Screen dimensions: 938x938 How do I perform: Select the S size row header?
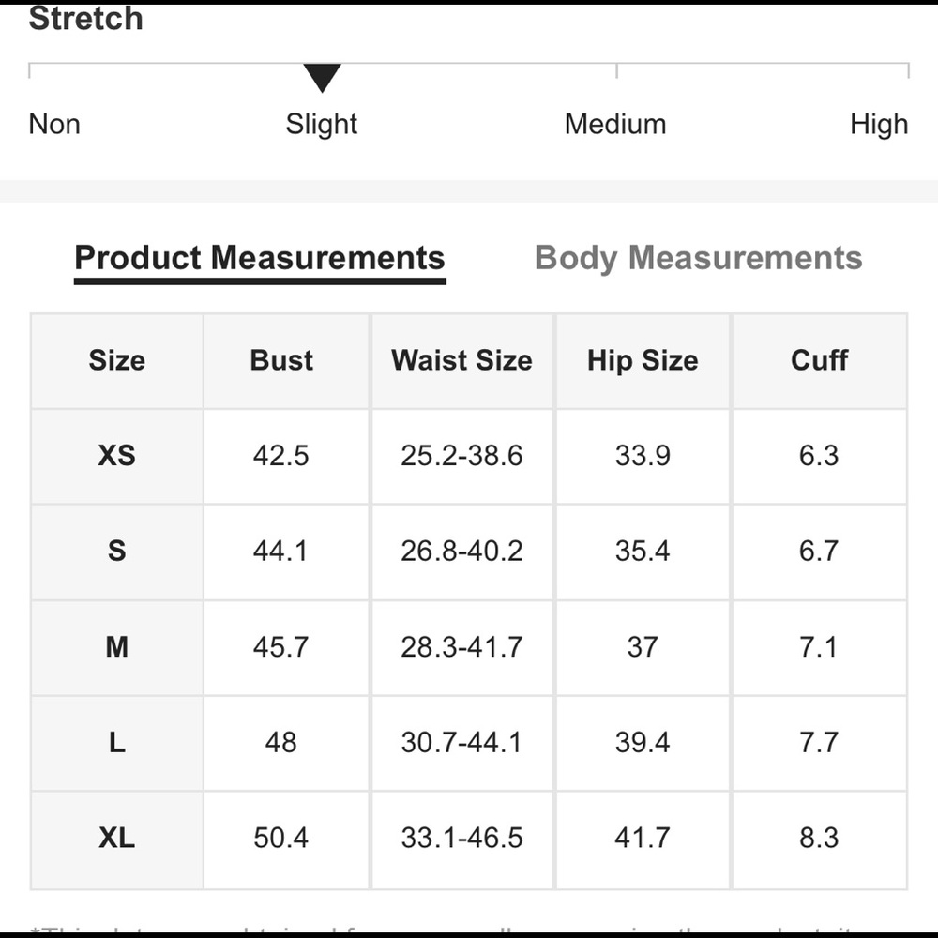click(116, 552)
